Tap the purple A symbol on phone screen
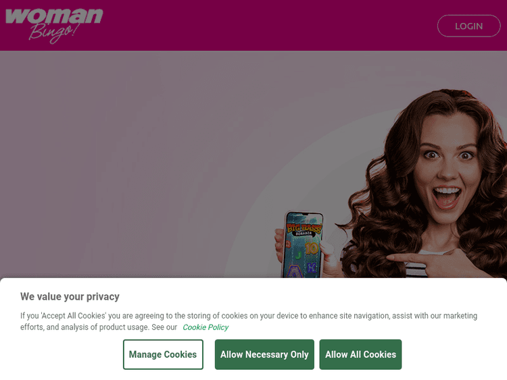Screen dimensions: 507x380 click(x=294, y=271)
